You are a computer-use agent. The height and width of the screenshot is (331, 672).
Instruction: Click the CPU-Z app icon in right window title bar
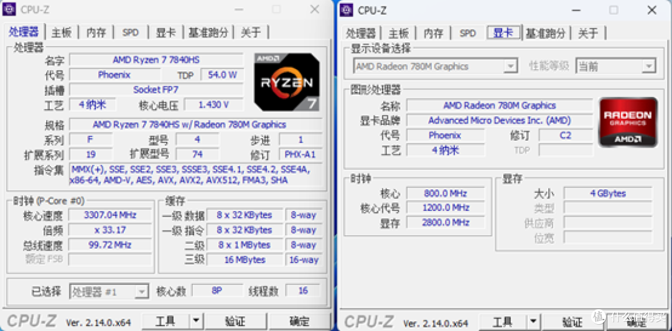[347, 9]
